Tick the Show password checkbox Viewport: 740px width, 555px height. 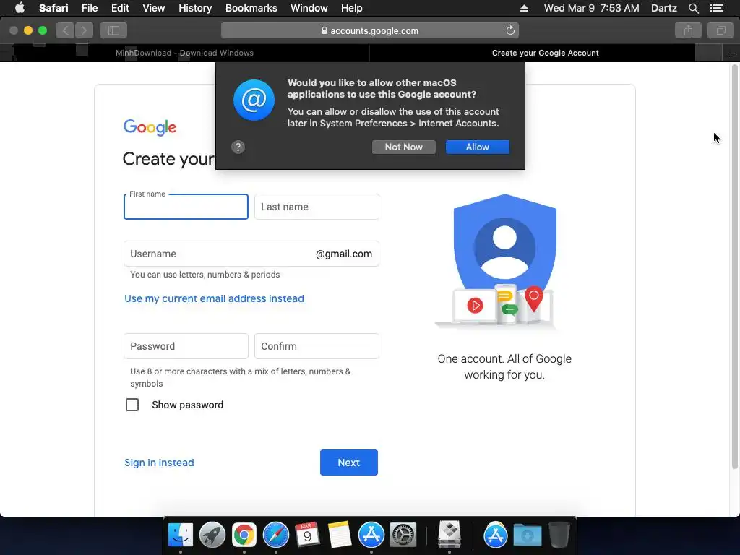point(132,405)
